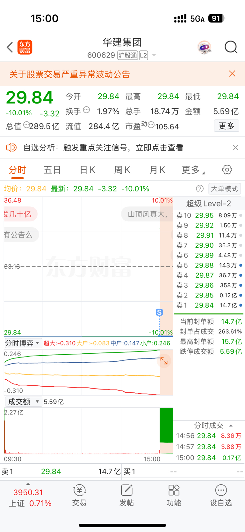Switch to the 月K tab
Viewport: 245px width, 532px height.
tap(157, 170)
